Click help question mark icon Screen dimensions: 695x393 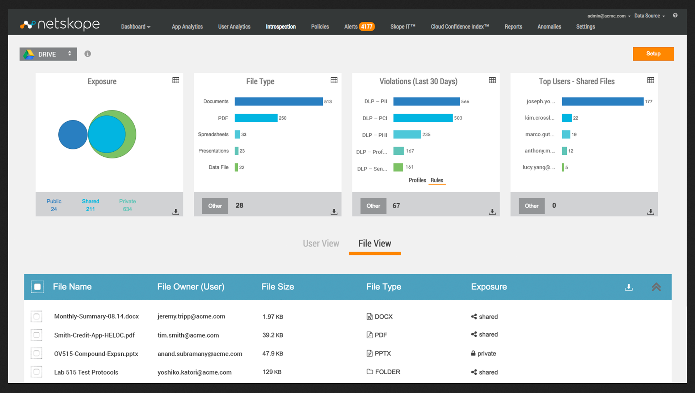tap(675, 16)
